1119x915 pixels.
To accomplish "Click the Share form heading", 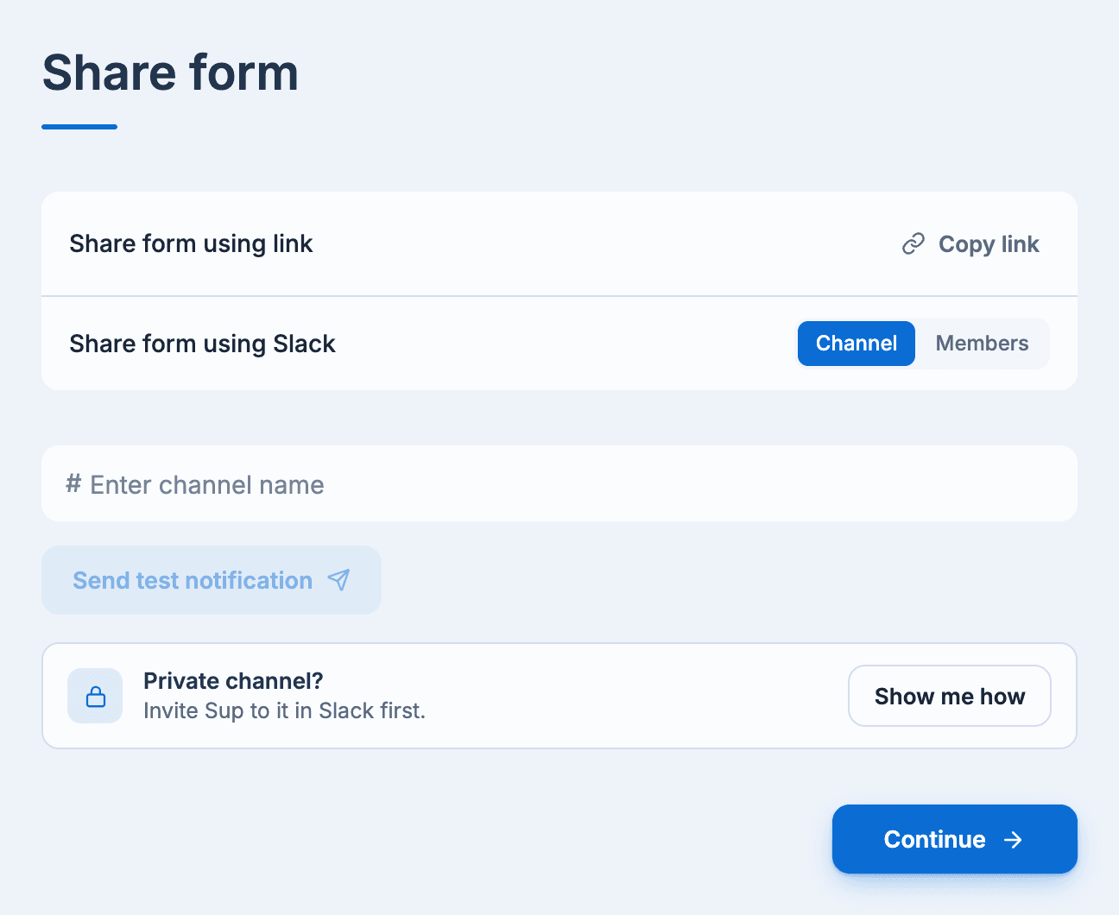I will (x=170, y=73).
